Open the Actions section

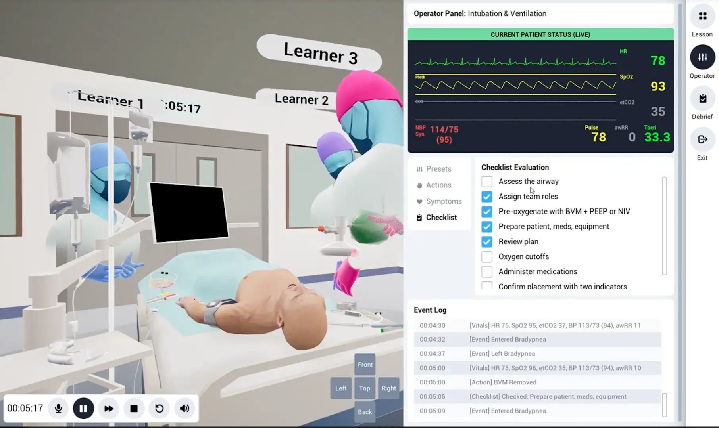point(434,185)
